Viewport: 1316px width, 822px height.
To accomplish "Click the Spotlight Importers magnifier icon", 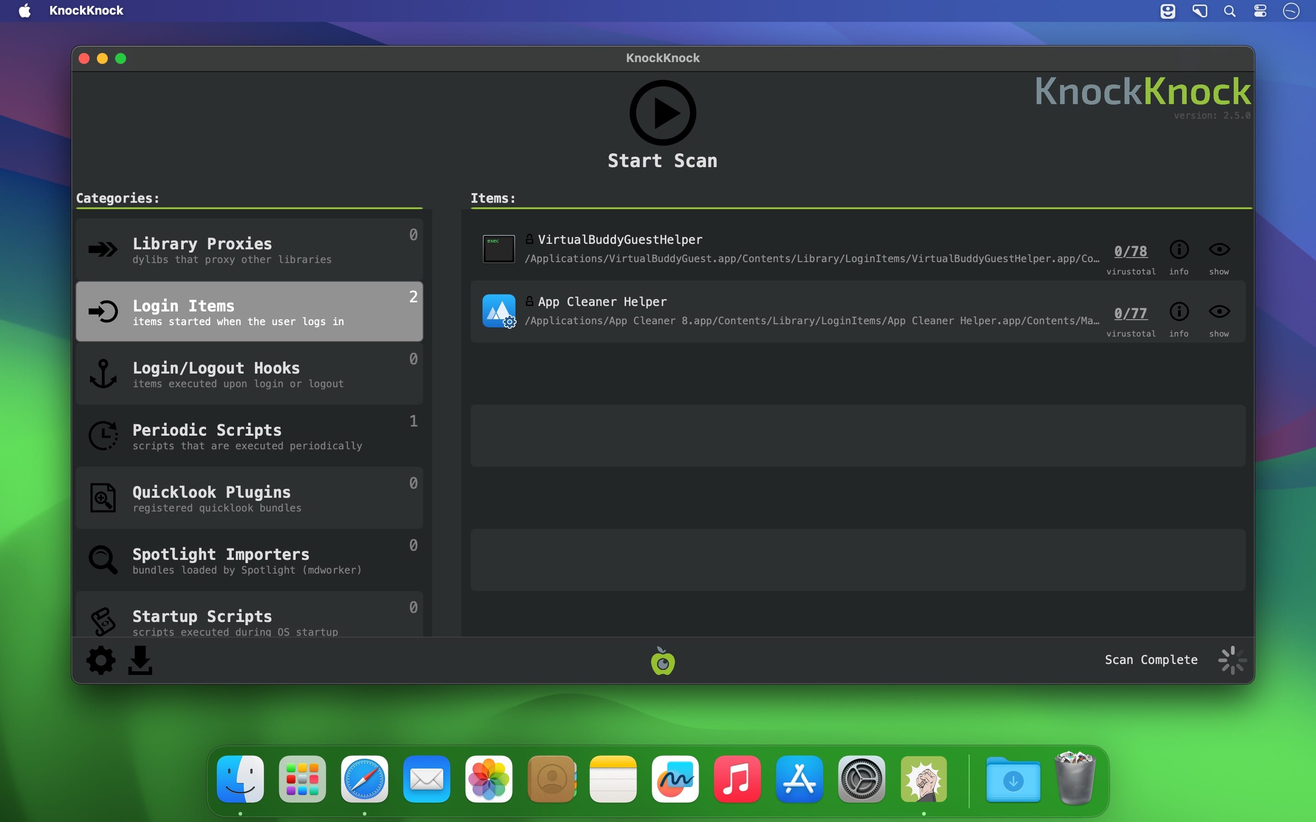I will pos(103,559).
